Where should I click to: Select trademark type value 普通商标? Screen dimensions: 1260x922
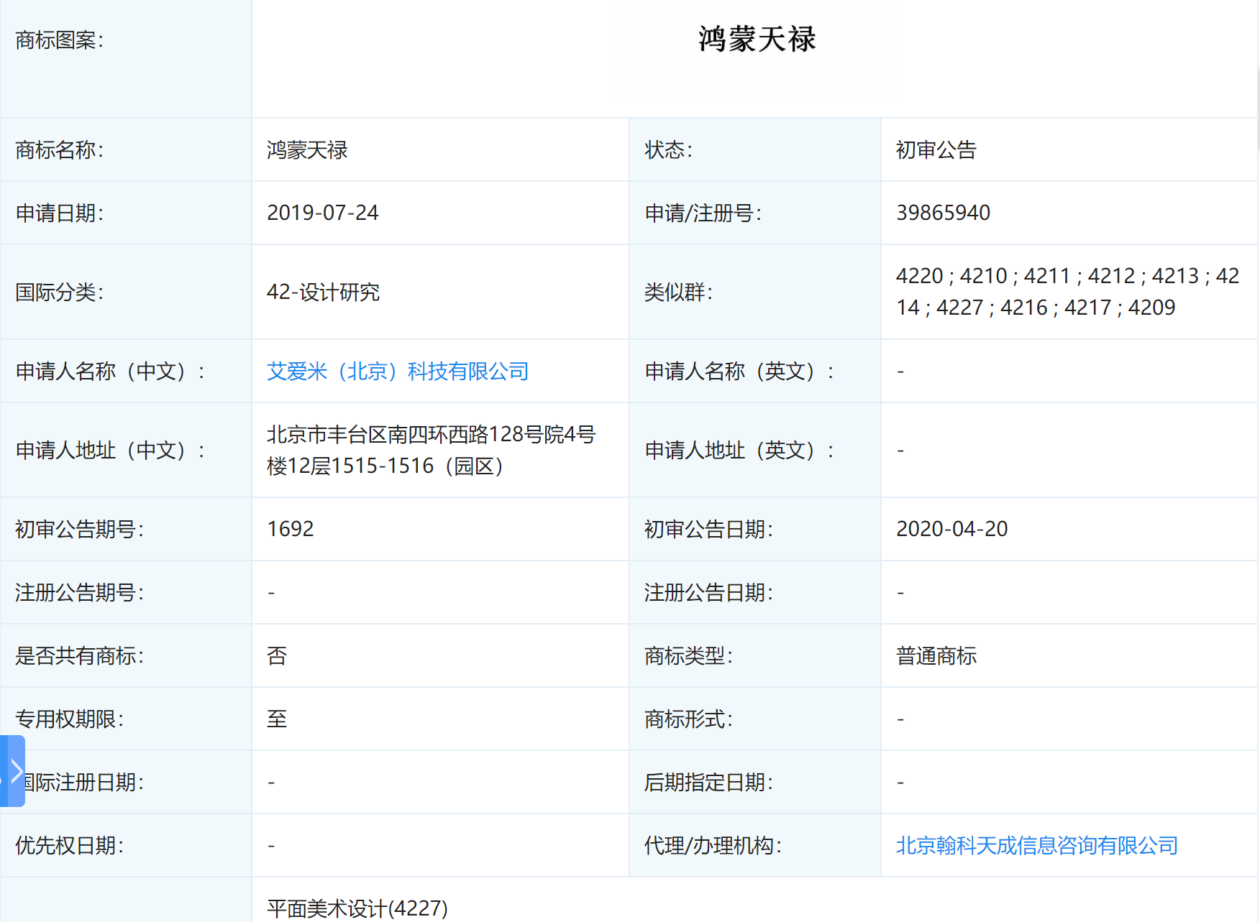click(x=936, y=656)
